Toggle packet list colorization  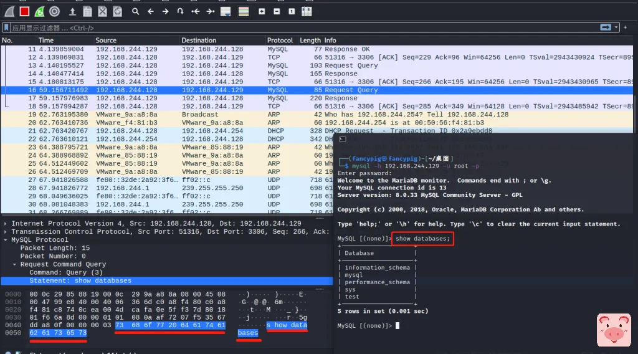click(x=243, y=11)
